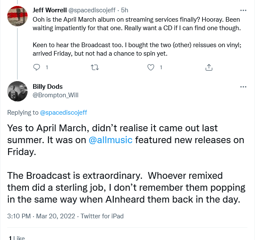This screenshot has width=261, height=240.
Task: Open the @Brompton_Will handle
Action: pyautogui.click(x=56, y=95)
